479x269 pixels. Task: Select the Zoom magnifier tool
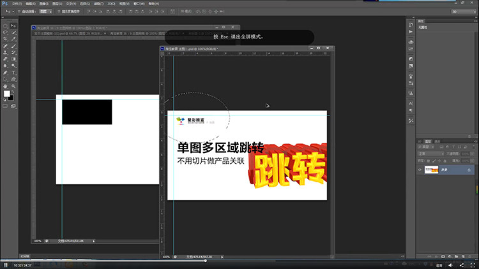13,86
